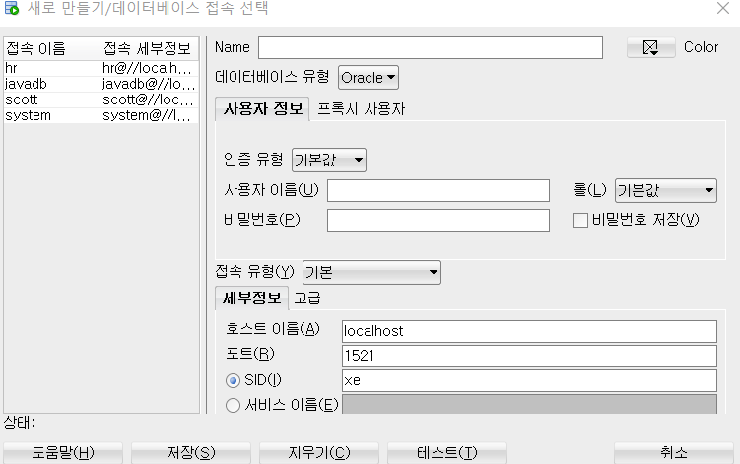Click the 접속 세부정보 column header
740x464 pixels.
click(150, 48)
